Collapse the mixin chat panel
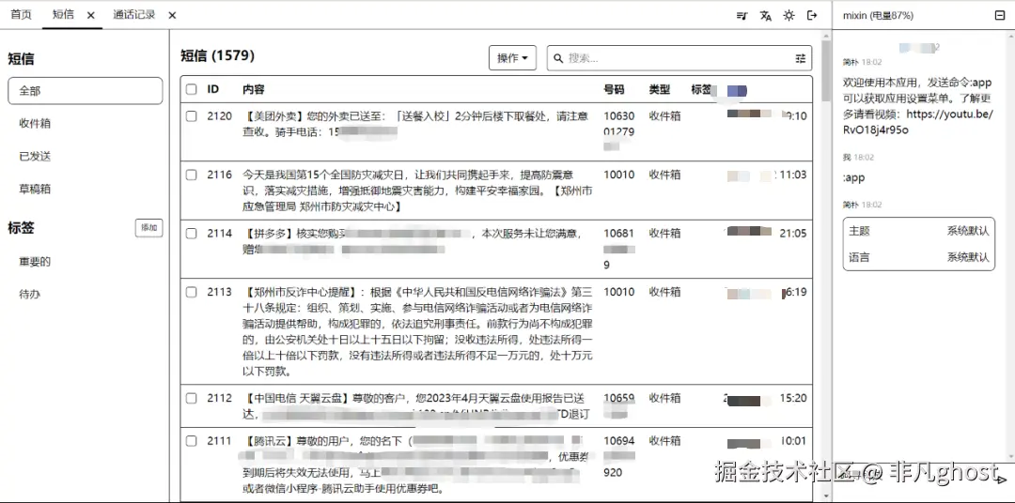This screenshot has height=503, width=1015. [x=999, y=16]
